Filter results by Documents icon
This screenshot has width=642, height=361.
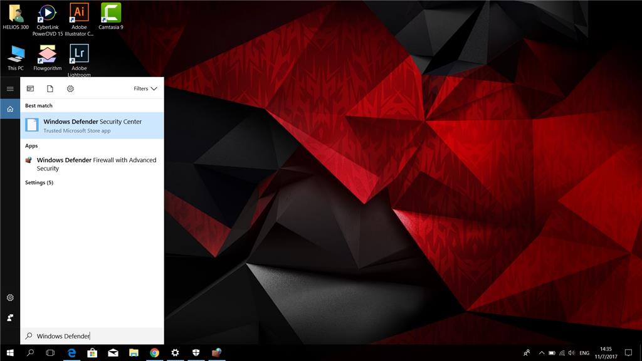tap(50, 89)
